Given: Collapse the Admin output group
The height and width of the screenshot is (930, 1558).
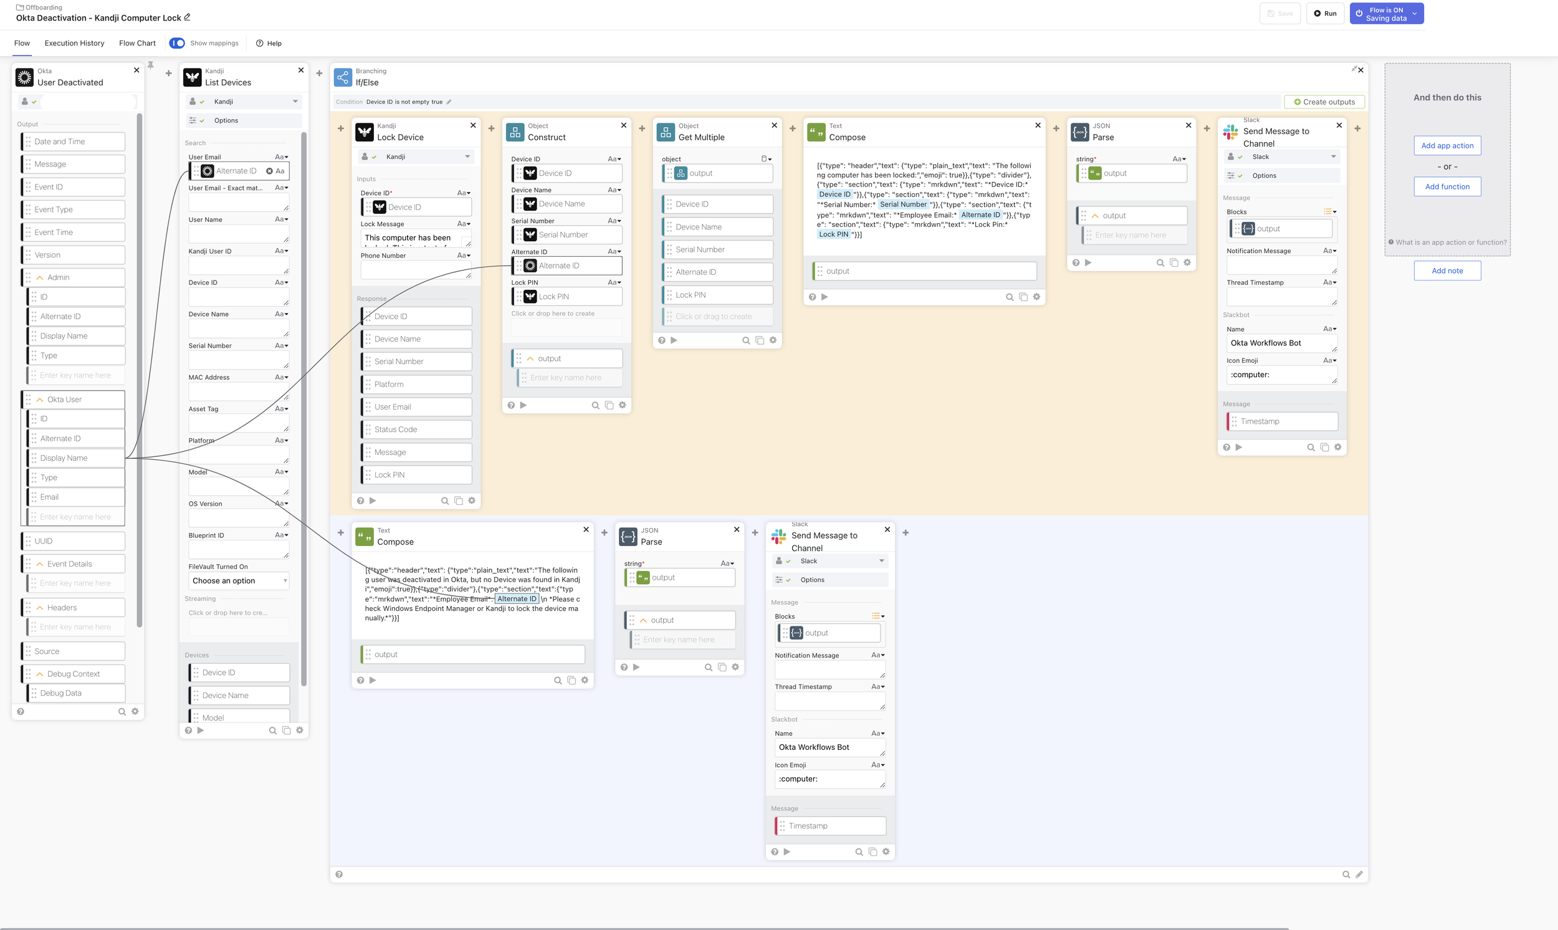Looking at the screenshot, I should pos(40,277).
